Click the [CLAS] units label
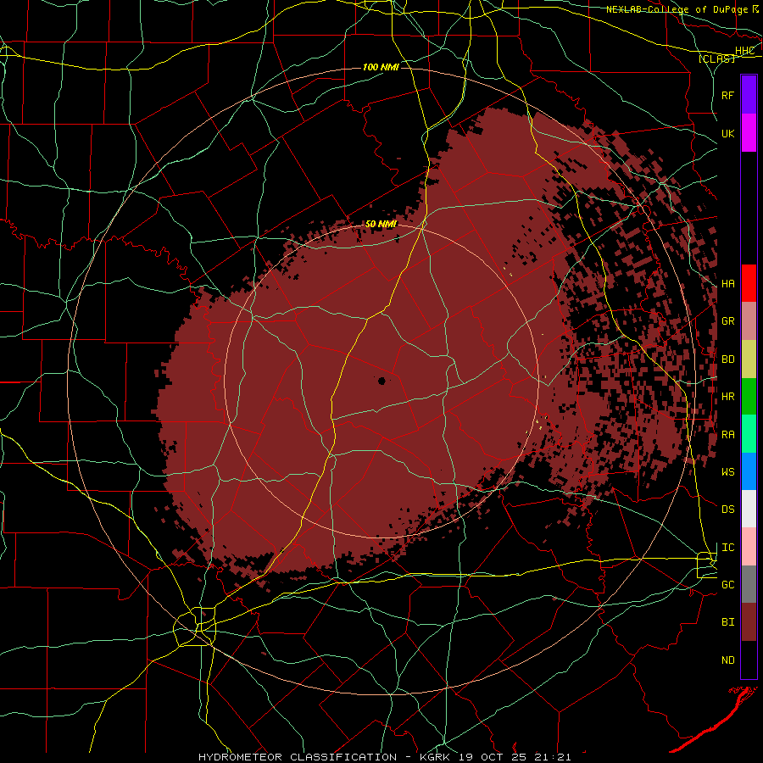The image size is (763, 763). tap(716, 58)
